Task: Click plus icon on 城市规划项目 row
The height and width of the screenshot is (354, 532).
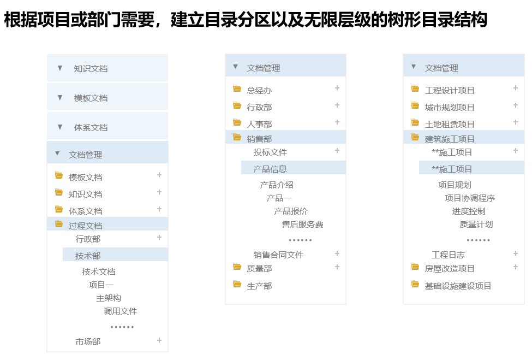Action: click(516, 105)
